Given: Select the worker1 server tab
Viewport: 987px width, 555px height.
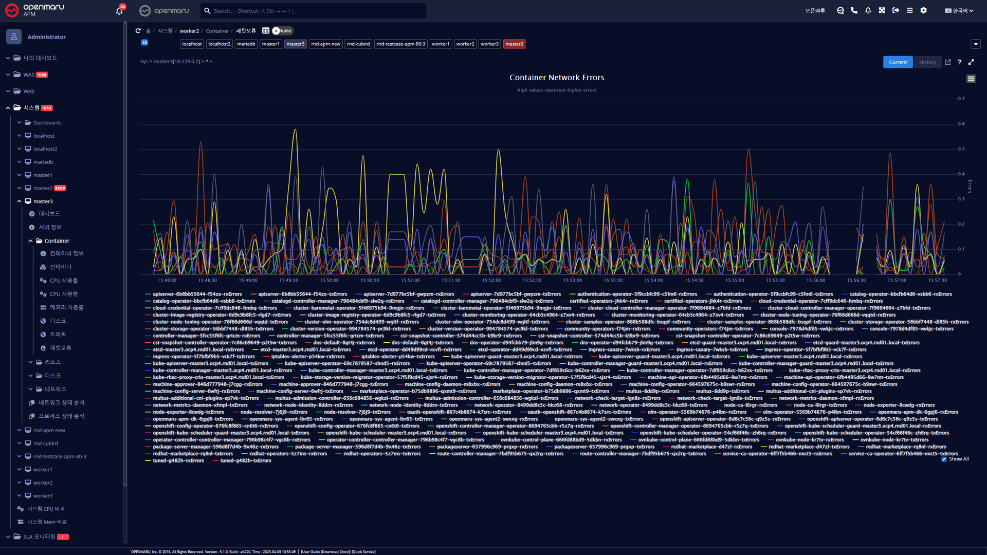Looking at the screenshot, I should [x=441, y=44].
